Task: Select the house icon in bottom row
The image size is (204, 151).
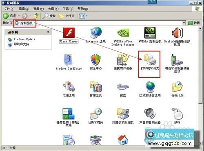Action: 123,140
